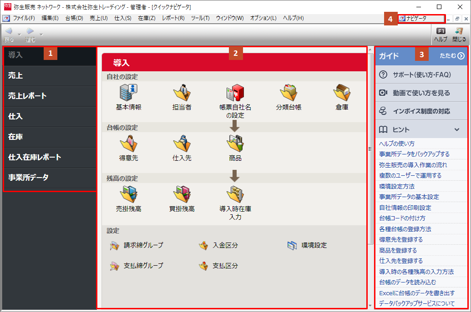The height and width of the screenshot is (312, 471).
Task: Open the 在庫(Z) menu
Action: pyautogui.click(x=147, y=18)
